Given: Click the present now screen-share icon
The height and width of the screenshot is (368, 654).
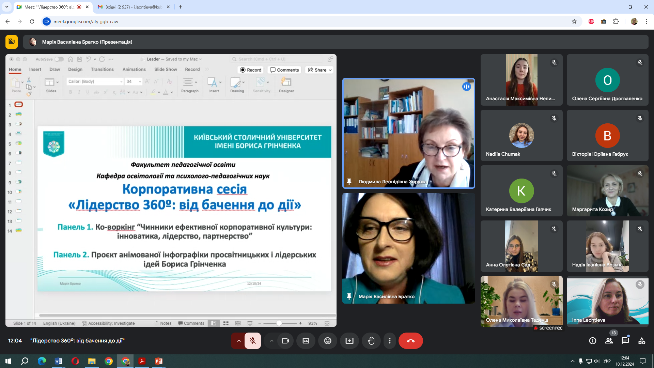Looking at the screenshot, I should click(349, 341).
